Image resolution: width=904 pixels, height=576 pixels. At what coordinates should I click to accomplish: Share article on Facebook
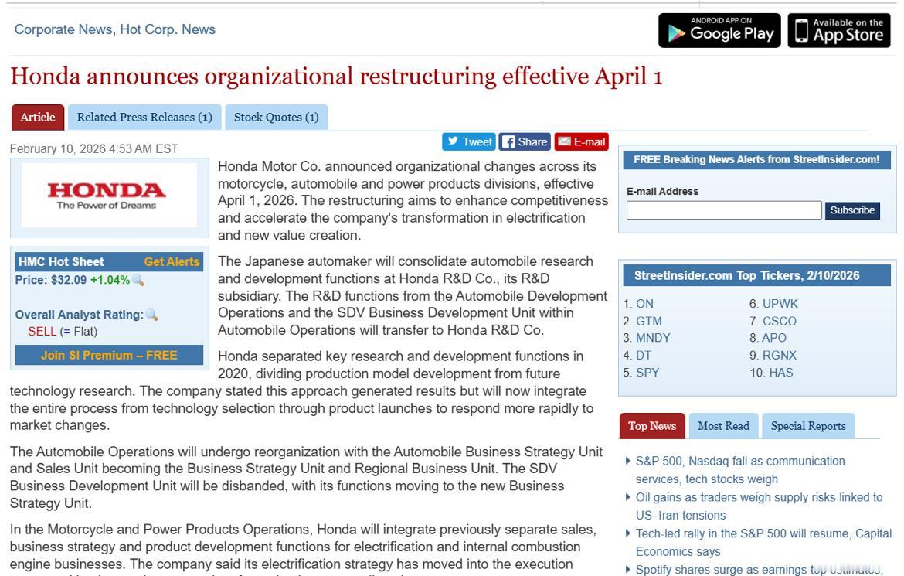(525, 141)
